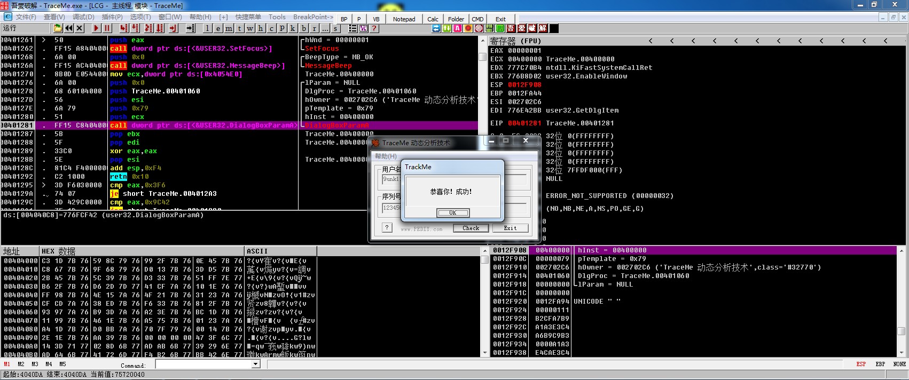The height and width of the screenshot is (380, 909).
Task: Switch to M2 memory tab
Action: coord(21,364)
